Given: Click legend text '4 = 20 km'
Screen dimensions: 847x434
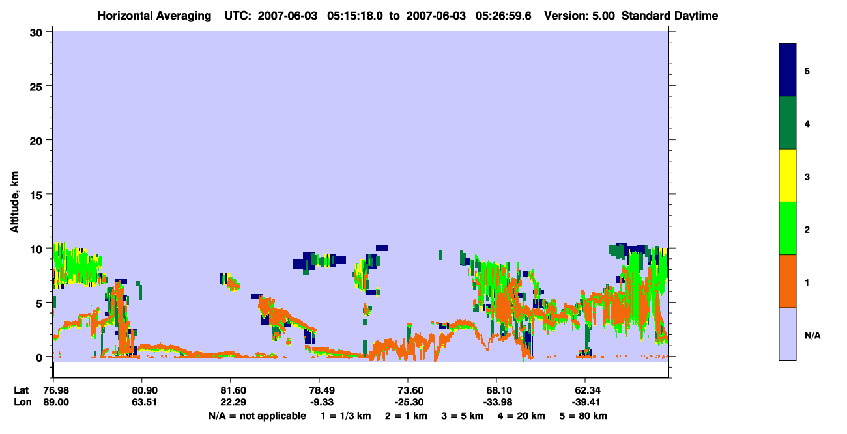Looking at the screenshot, I should (523, 416).
